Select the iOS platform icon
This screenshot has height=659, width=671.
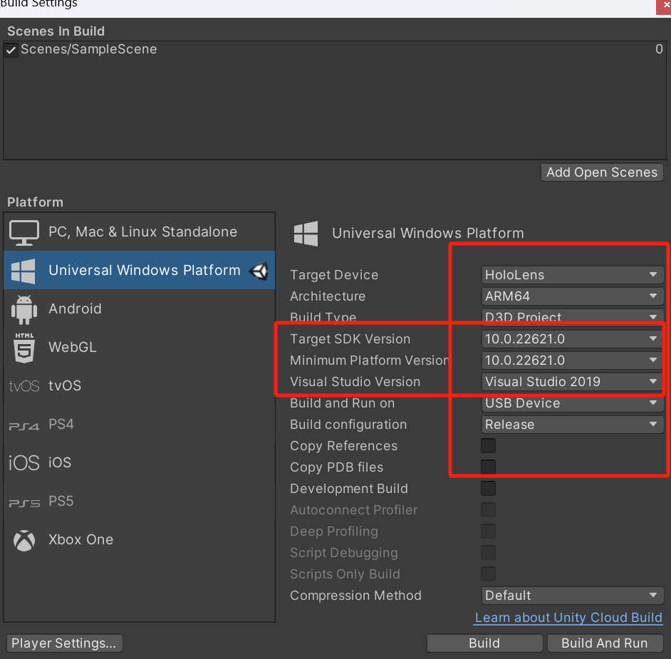point(24,463)
